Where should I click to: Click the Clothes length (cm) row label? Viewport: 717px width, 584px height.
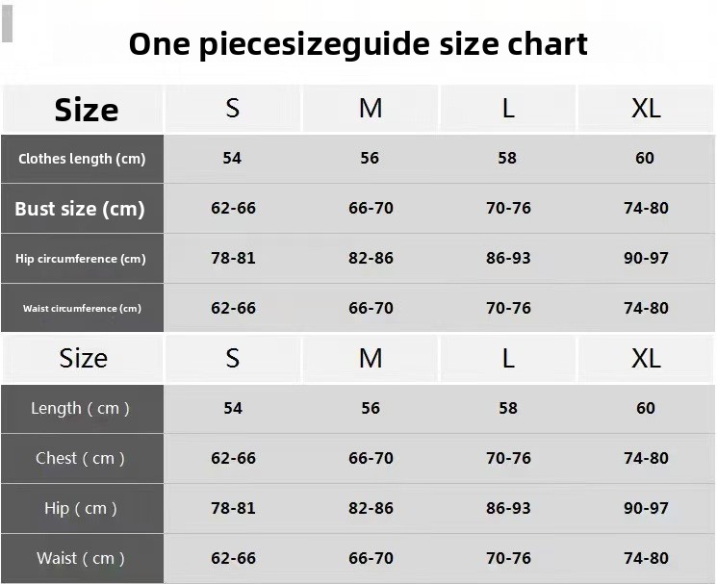(82, 159)
